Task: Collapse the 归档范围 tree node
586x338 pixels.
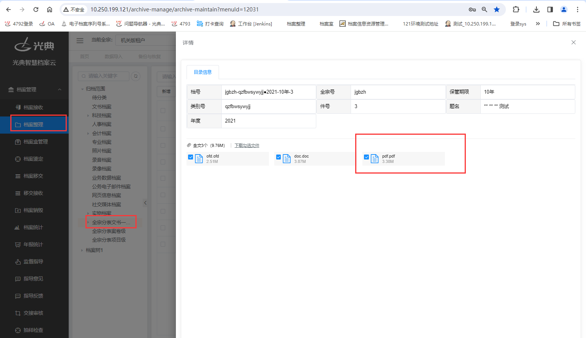Action: pyautogui.click(x=82, y=89)
